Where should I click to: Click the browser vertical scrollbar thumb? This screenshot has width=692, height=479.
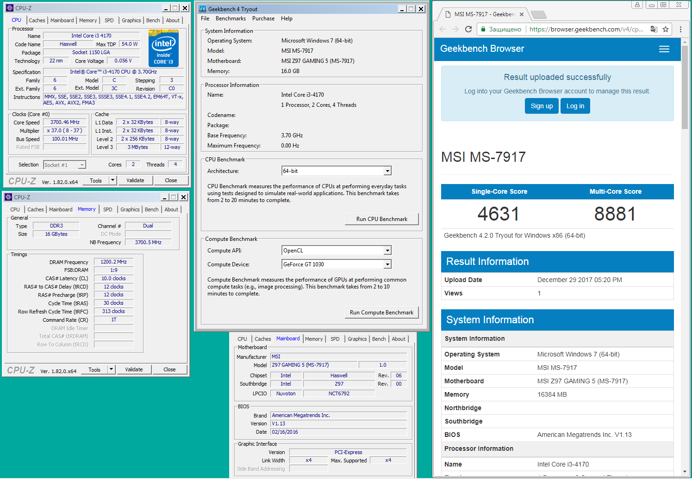[x=685, y=87]
